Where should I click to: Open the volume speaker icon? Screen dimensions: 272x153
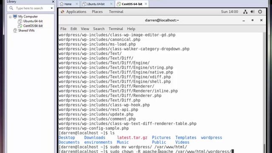[252, 12]
